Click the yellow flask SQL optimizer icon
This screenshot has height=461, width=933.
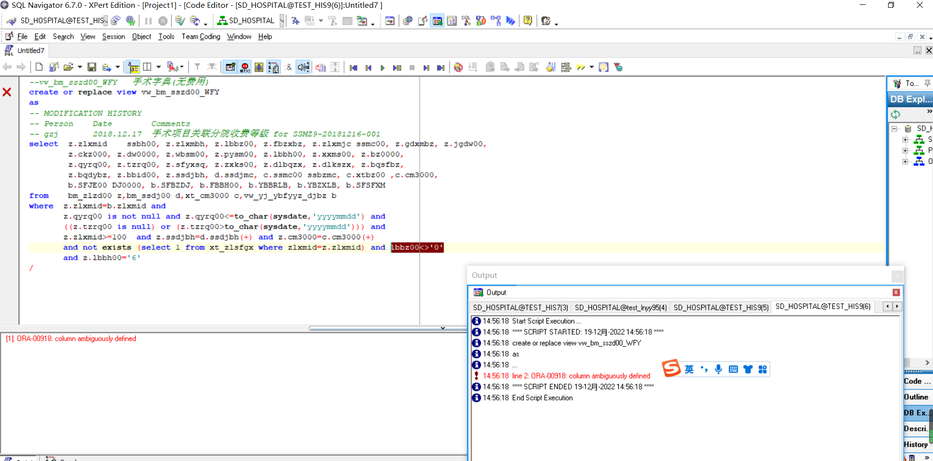tap(551, 67)
